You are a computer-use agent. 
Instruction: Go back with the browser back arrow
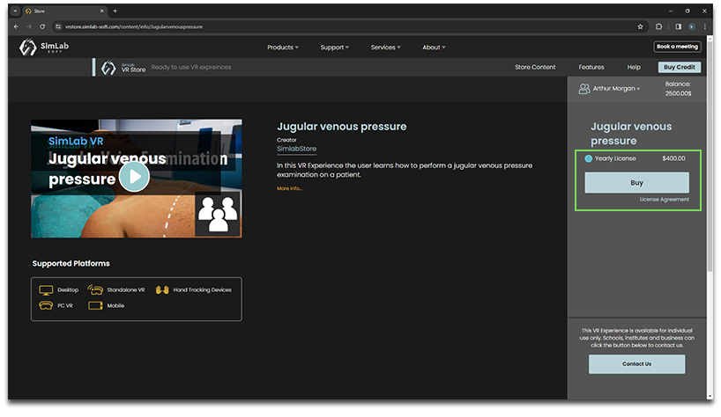[16, 26]
